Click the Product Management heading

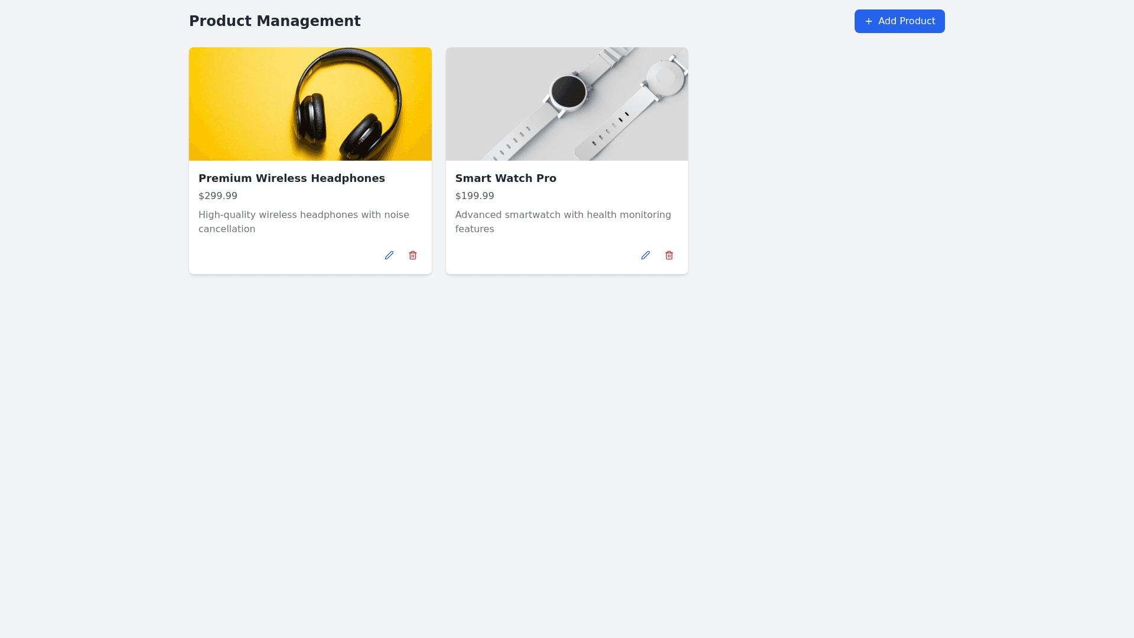tap(275, 21)
